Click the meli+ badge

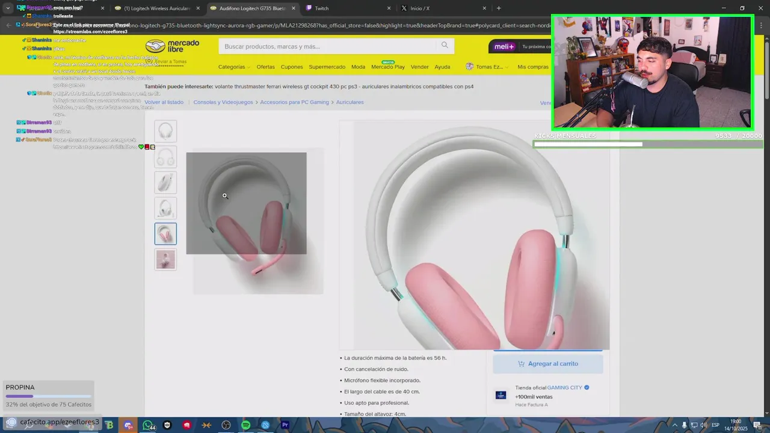coord(504,46)
